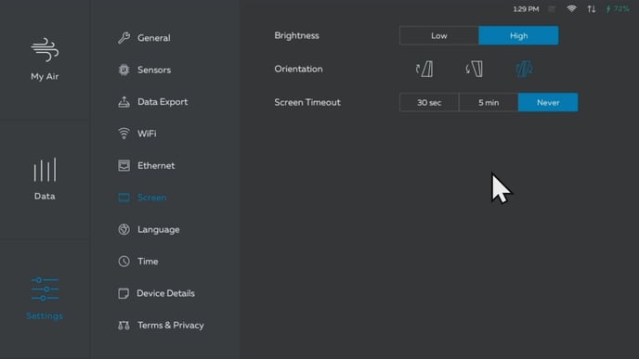639x359 pixels.
Task: Click the 1:29 PM clock text
Action: [x=526, y=9]
